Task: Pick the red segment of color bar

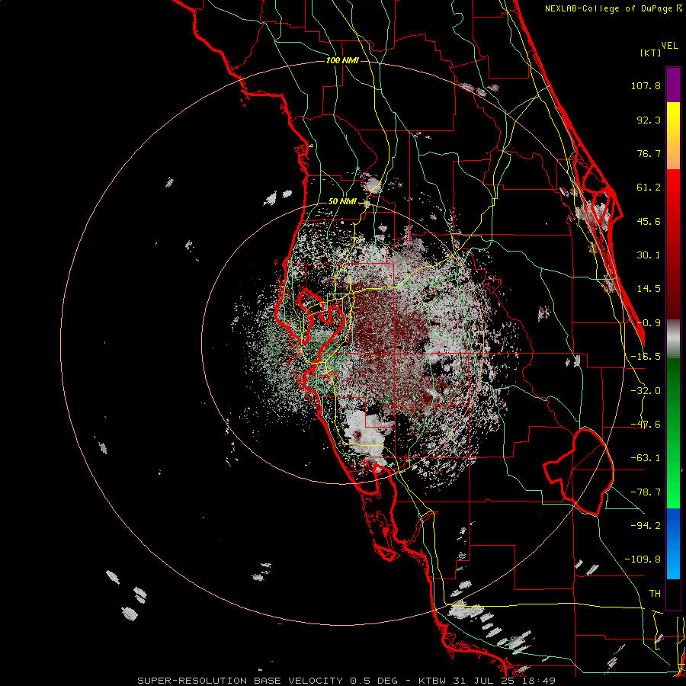Action: point(673,244)
